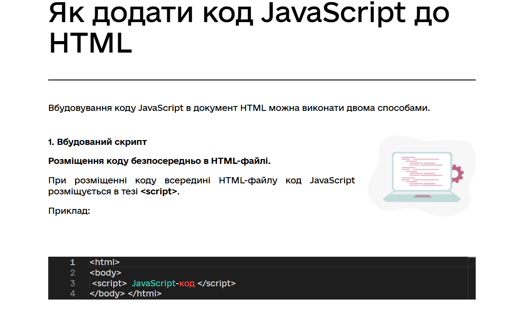Viewport: 512px width, 315px height.
Task: Click the opening '<script>' tag in code
Action: tap(110, 283)
